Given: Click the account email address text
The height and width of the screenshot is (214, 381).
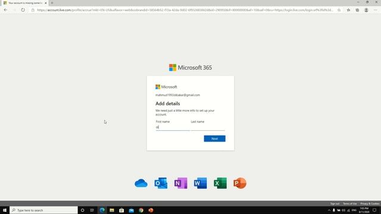Looking at the screenshot, I should (x=177, y=95).
